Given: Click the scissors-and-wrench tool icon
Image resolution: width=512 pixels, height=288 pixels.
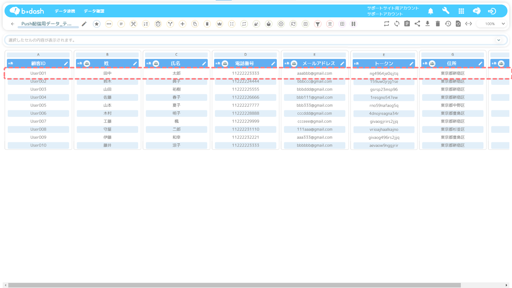Looking at the screenshot, I should click(133, 24).
